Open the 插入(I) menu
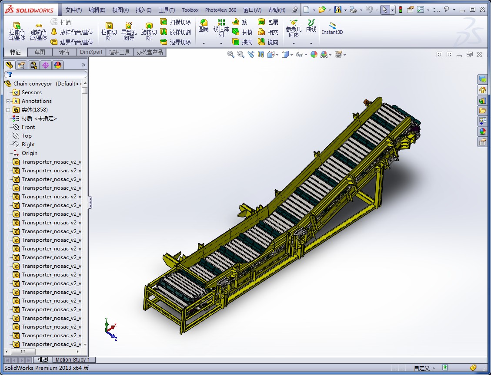 [144, 10]
